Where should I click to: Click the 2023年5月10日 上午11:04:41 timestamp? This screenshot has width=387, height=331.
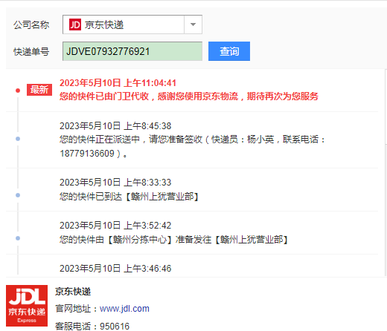pyautogui.click(x=118, y=83)
